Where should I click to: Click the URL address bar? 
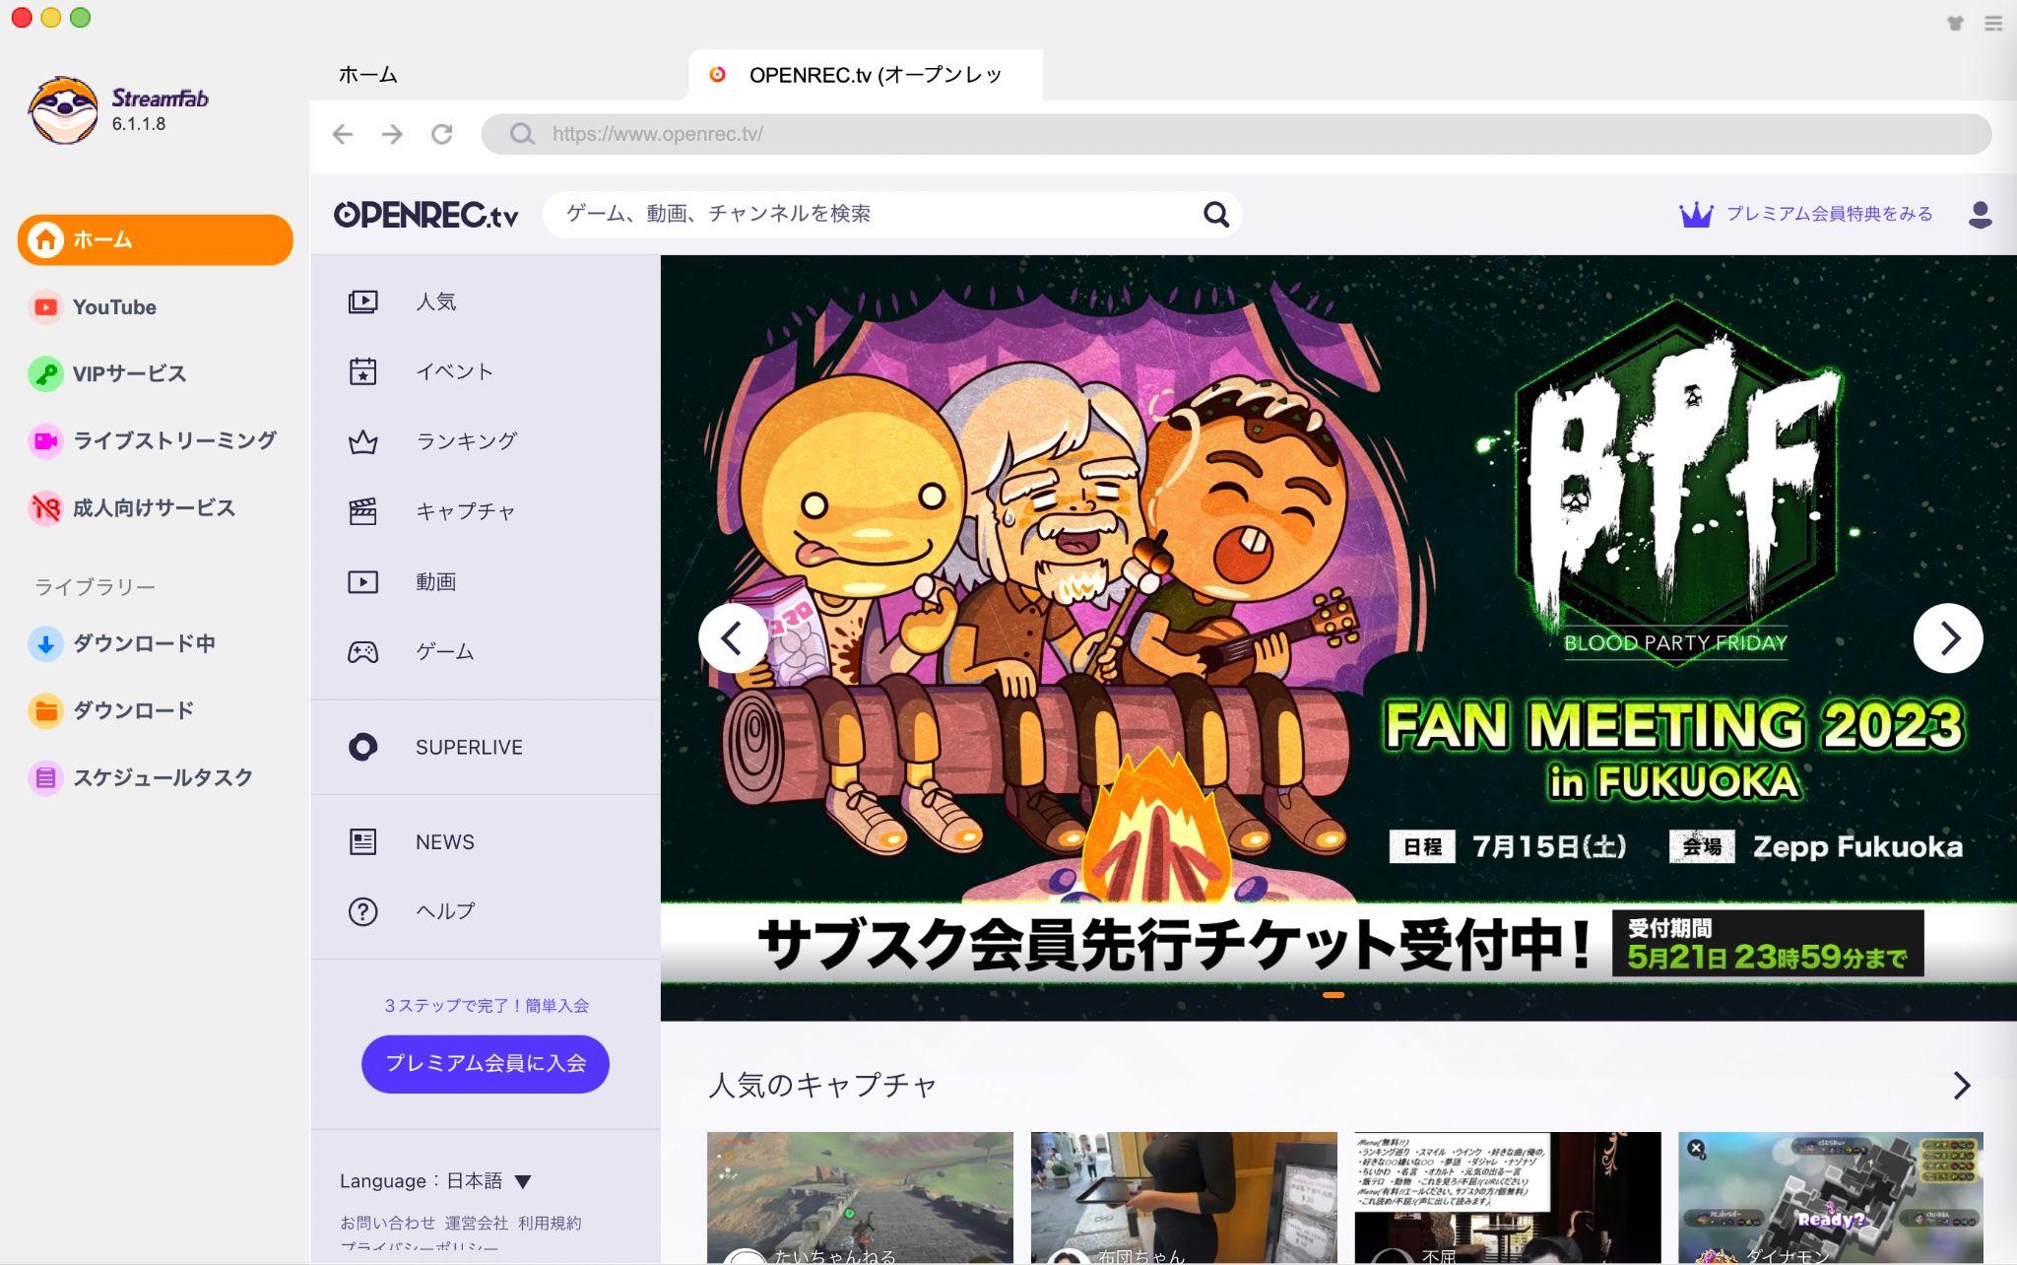[1236, 134]
